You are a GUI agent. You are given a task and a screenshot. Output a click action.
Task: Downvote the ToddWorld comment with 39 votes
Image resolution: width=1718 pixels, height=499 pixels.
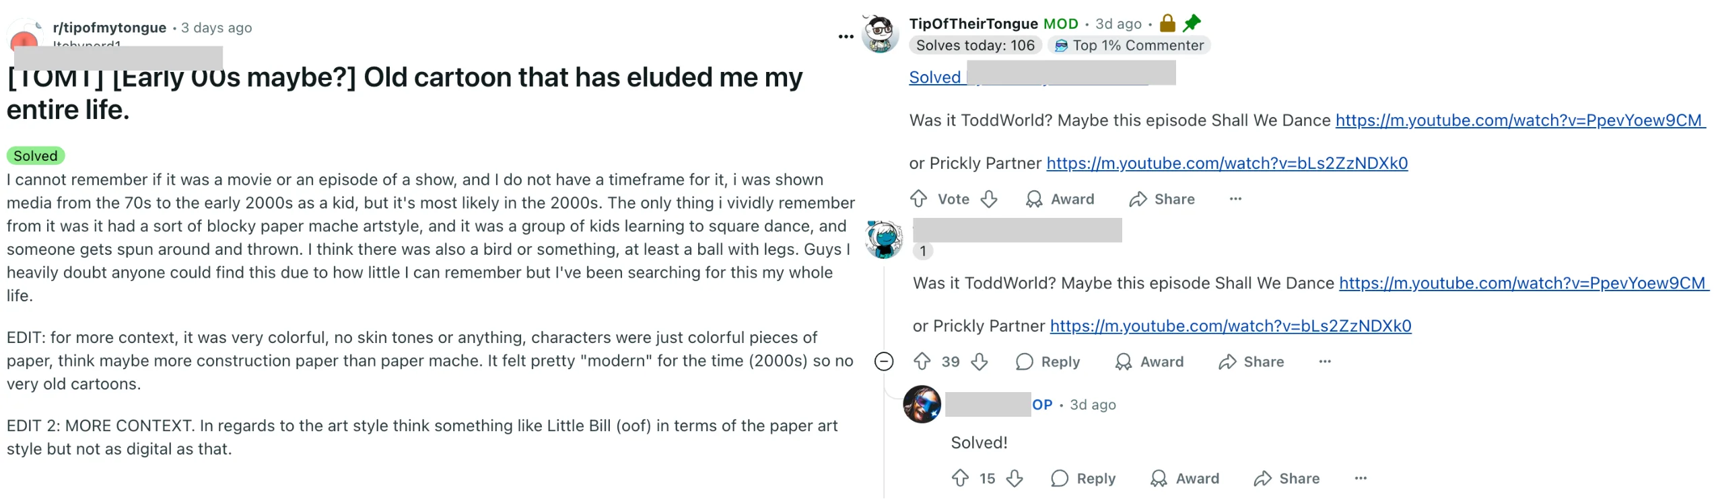[980, 362]
